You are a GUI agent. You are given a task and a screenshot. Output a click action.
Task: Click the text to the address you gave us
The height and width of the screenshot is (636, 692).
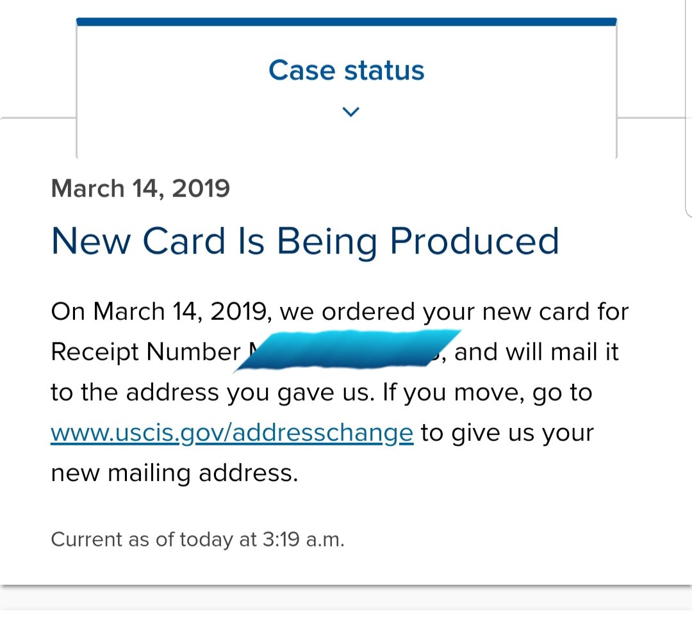[212, 393]
